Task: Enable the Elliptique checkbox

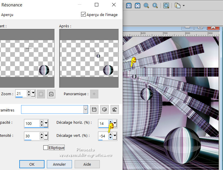Action: [x=45, y=148]
